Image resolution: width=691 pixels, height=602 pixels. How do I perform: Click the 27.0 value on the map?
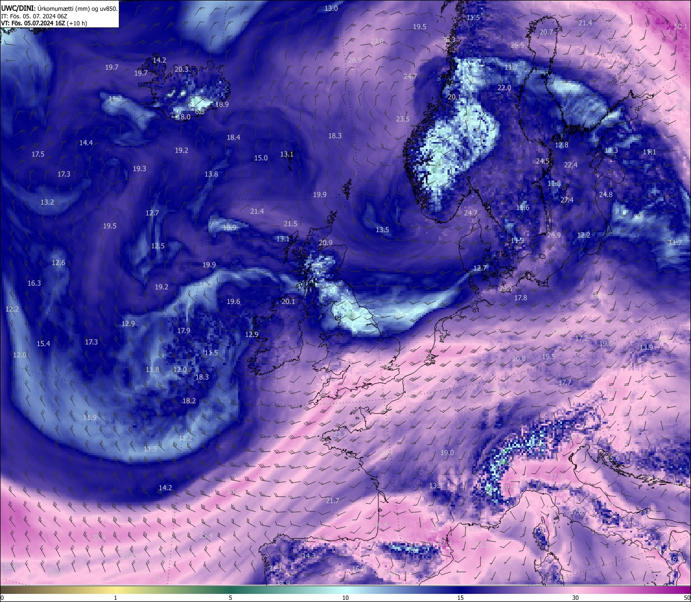tap(377, 42)
